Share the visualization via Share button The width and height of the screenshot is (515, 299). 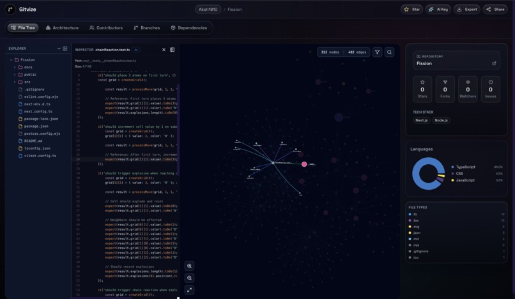point(495,10)
